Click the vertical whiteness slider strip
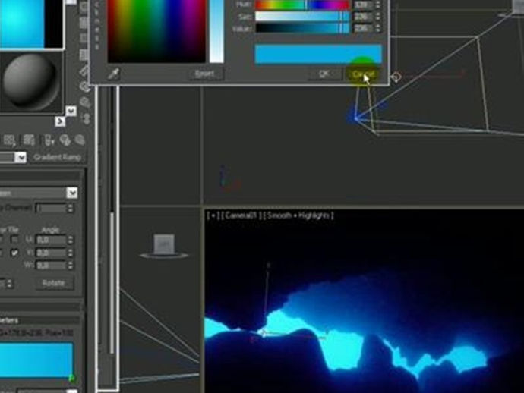The height and width of the screenshot is (393, 524). [216, 30]
